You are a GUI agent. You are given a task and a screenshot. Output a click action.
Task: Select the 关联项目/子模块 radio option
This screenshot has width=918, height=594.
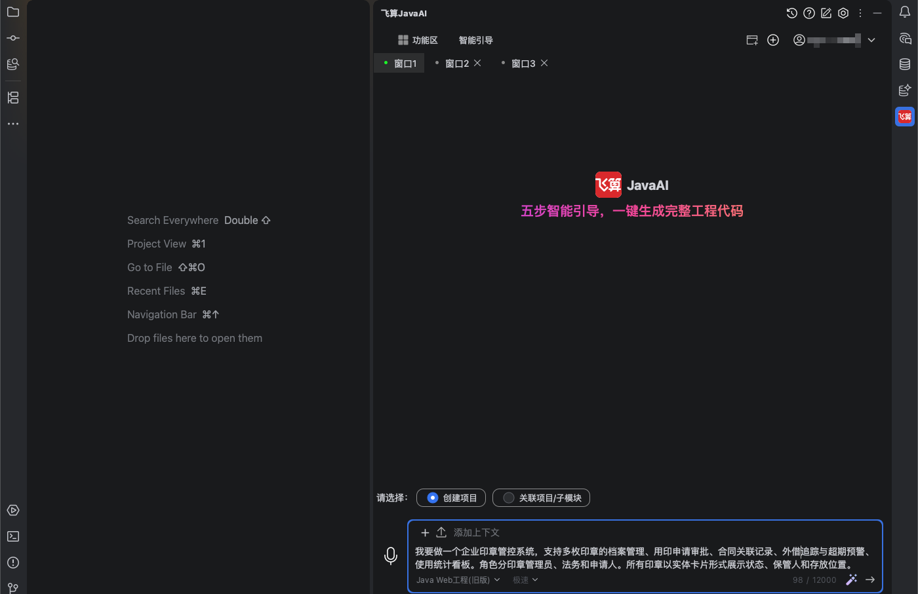[x=541, y=498]
